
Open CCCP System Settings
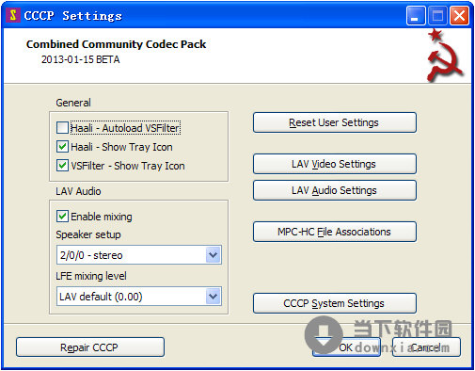[x=335, y=303]
